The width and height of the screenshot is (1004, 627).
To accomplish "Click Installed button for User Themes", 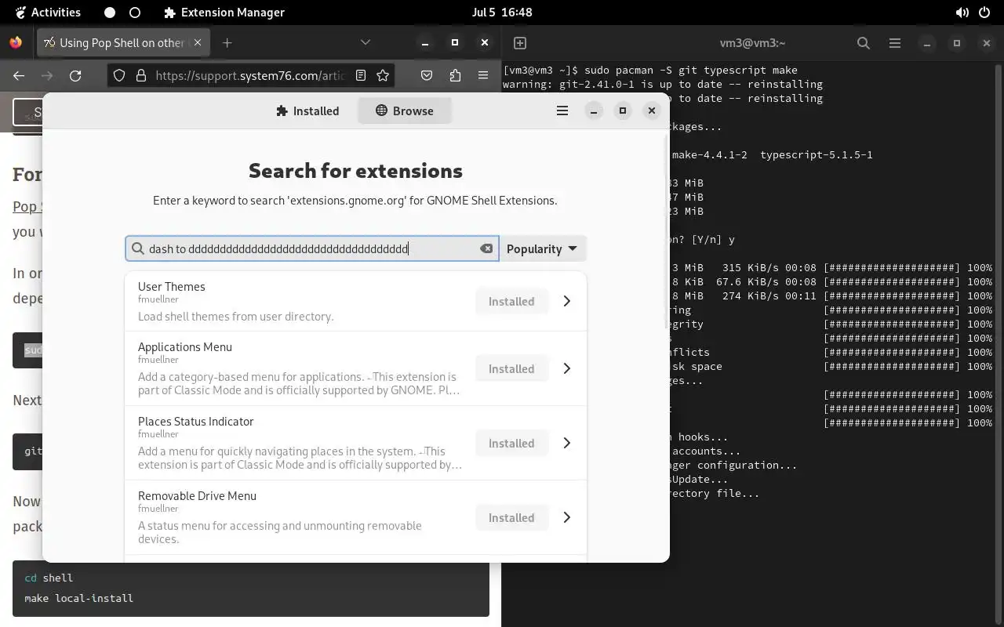I will click(x=511, y=301).
